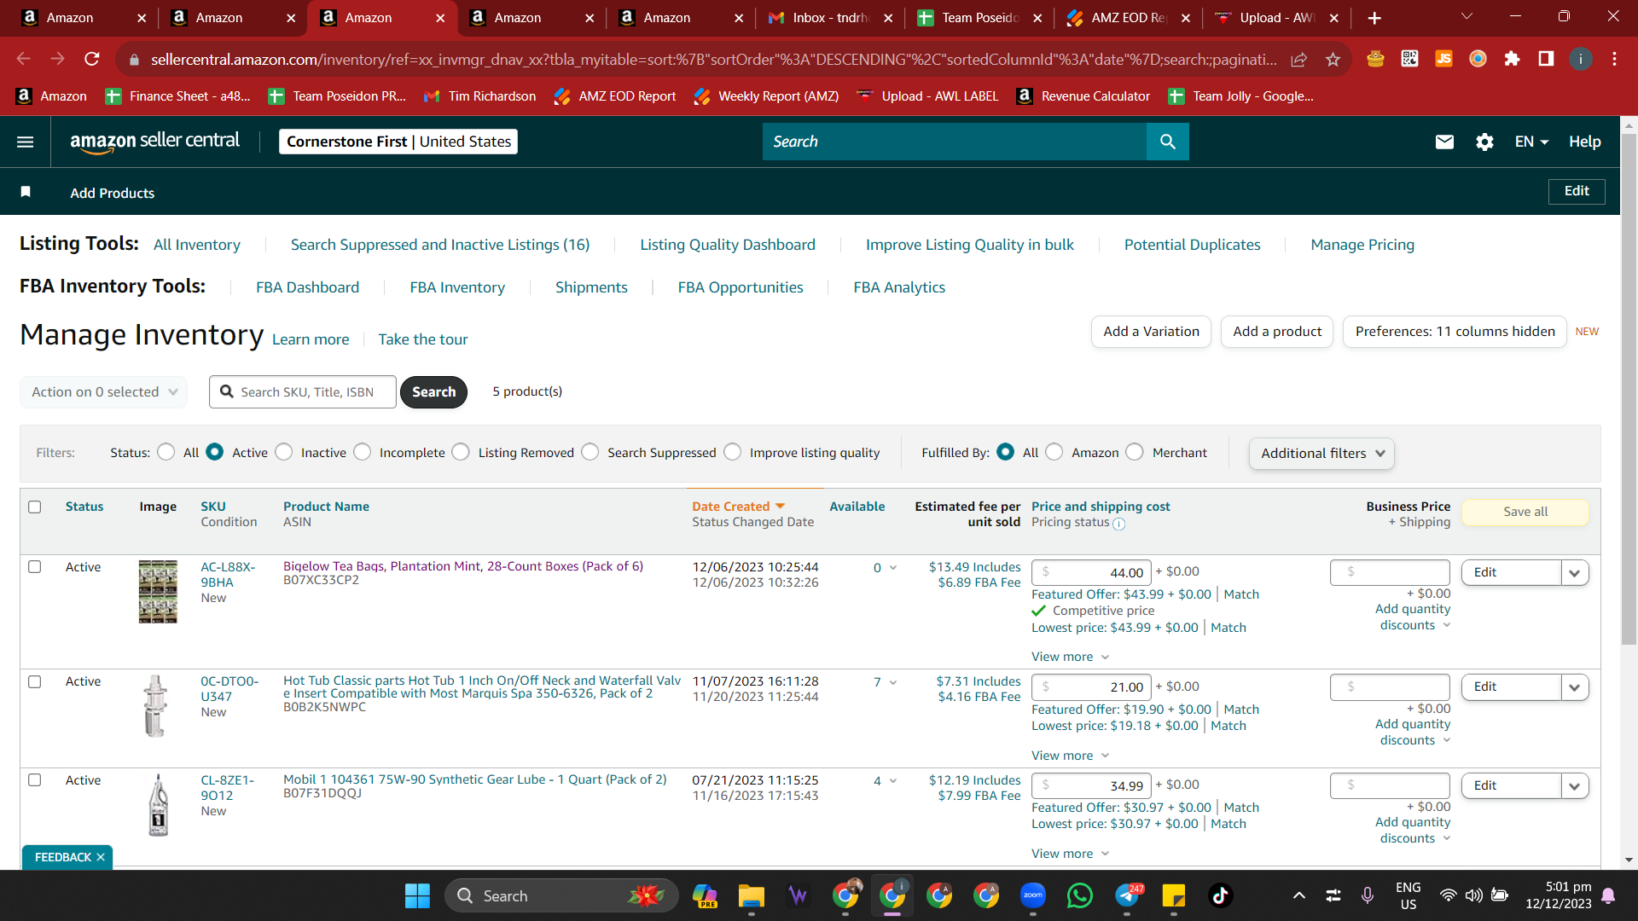Click the Bigelow Tea Bags product thumbnail
This screenshot has width=1638, height=921.
(158, 592)
